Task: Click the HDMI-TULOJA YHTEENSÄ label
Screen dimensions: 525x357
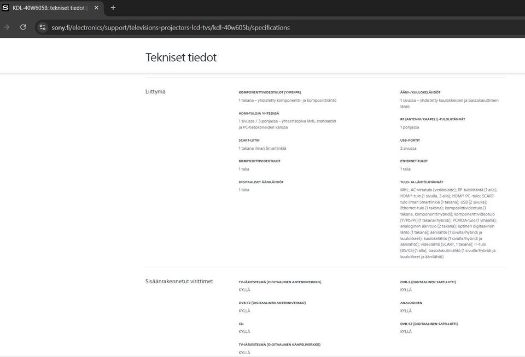Action: point(259,113)
